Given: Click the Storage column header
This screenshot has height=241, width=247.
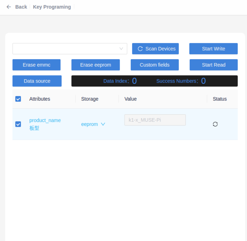Looking at the screenshot, I should coord(90,99).
